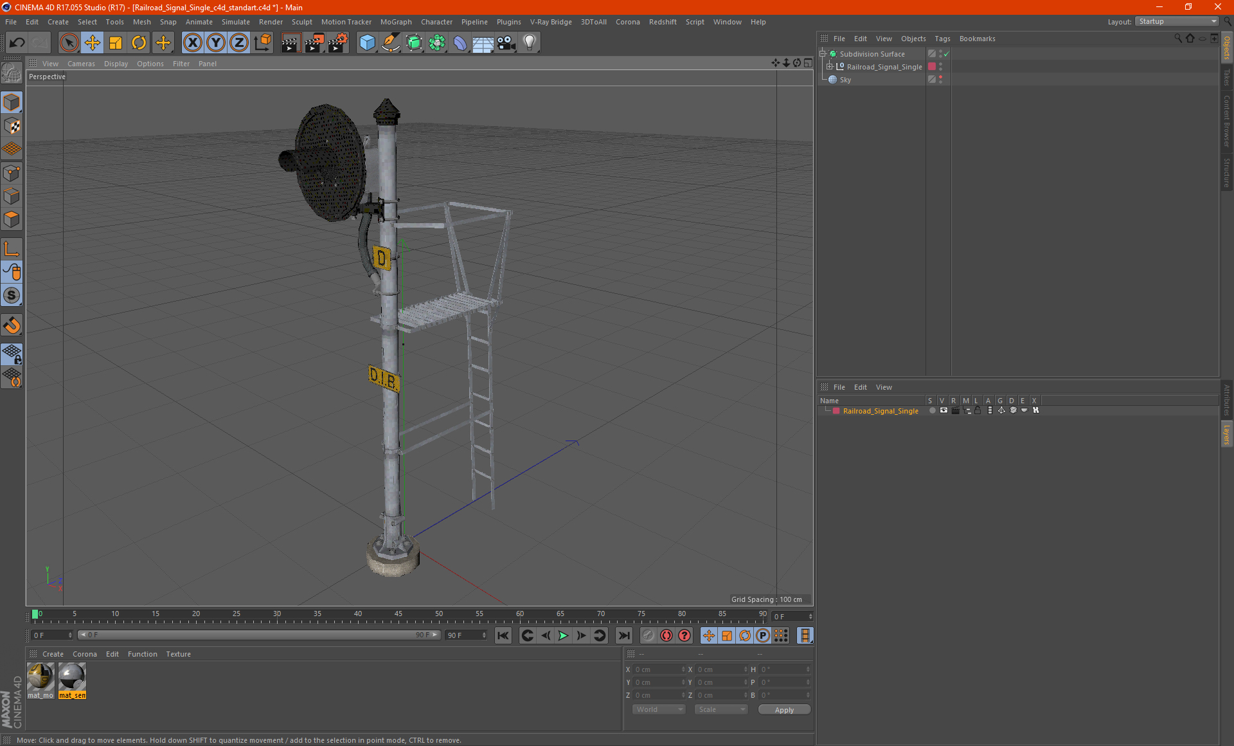Switch to Polygons mode
1234x746 pixels.
(12, 219)
